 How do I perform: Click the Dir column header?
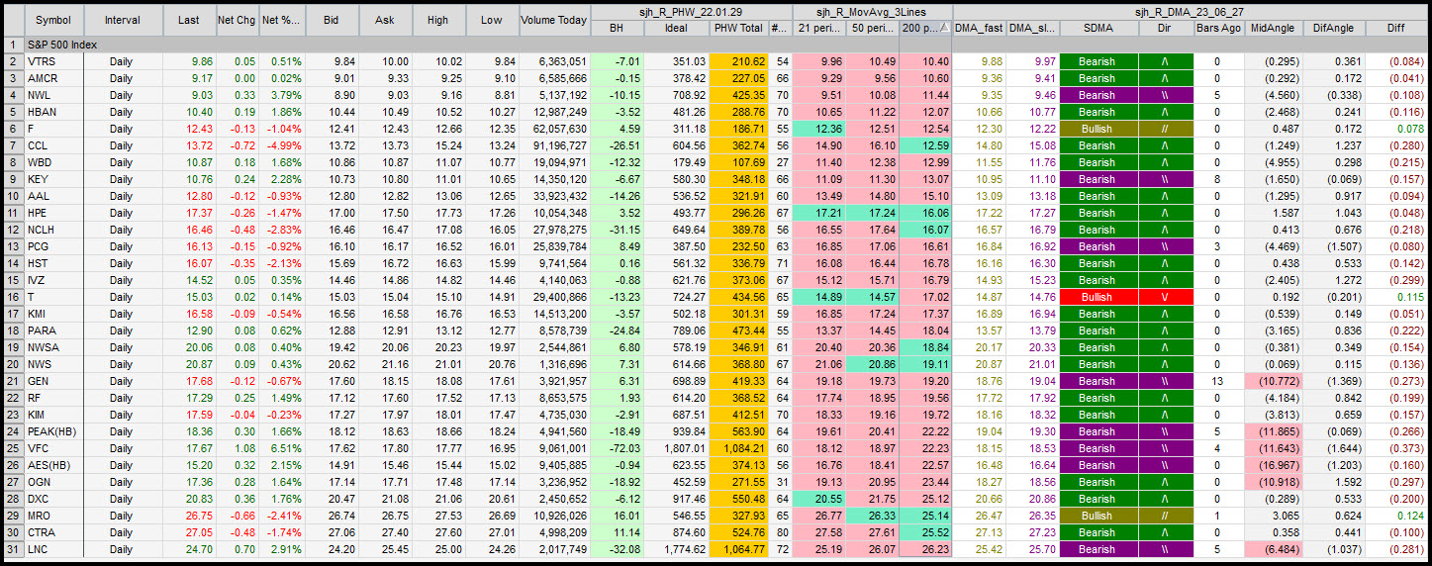pos(1164,28)
